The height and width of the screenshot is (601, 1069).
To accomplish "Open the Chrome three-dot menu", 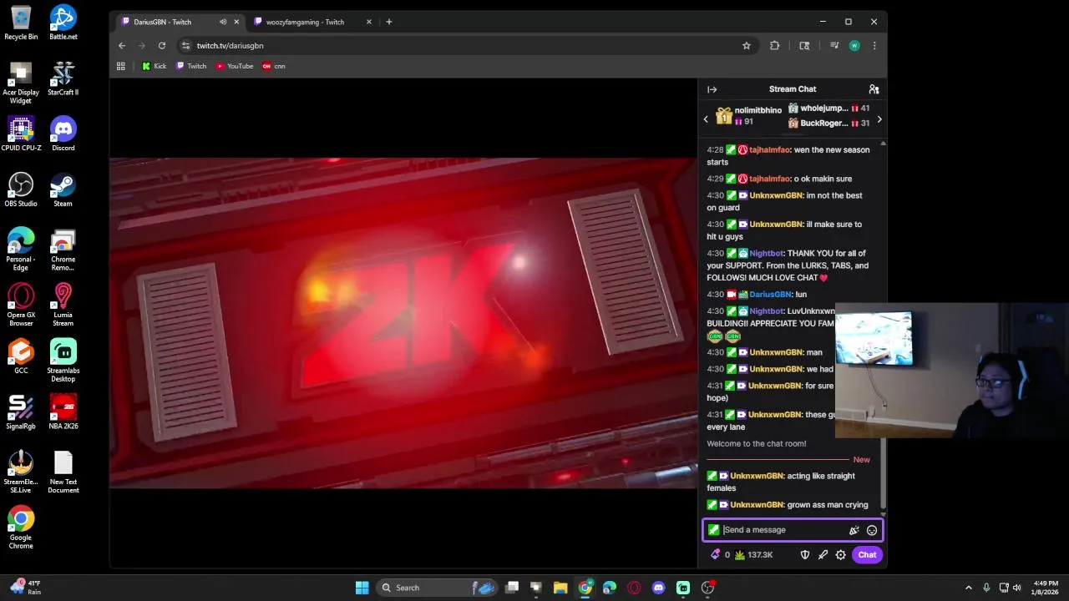I will coord(874,46).
